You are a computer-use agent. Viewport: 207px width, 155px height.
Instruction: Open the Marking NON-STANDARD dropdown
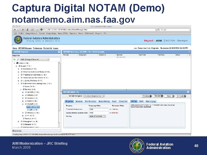[97, 116]
